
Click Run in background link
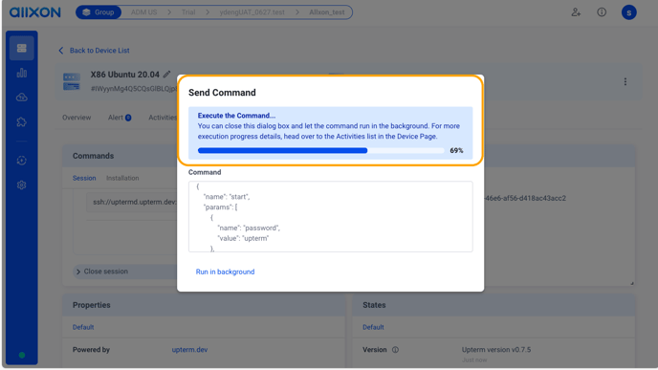225,272
